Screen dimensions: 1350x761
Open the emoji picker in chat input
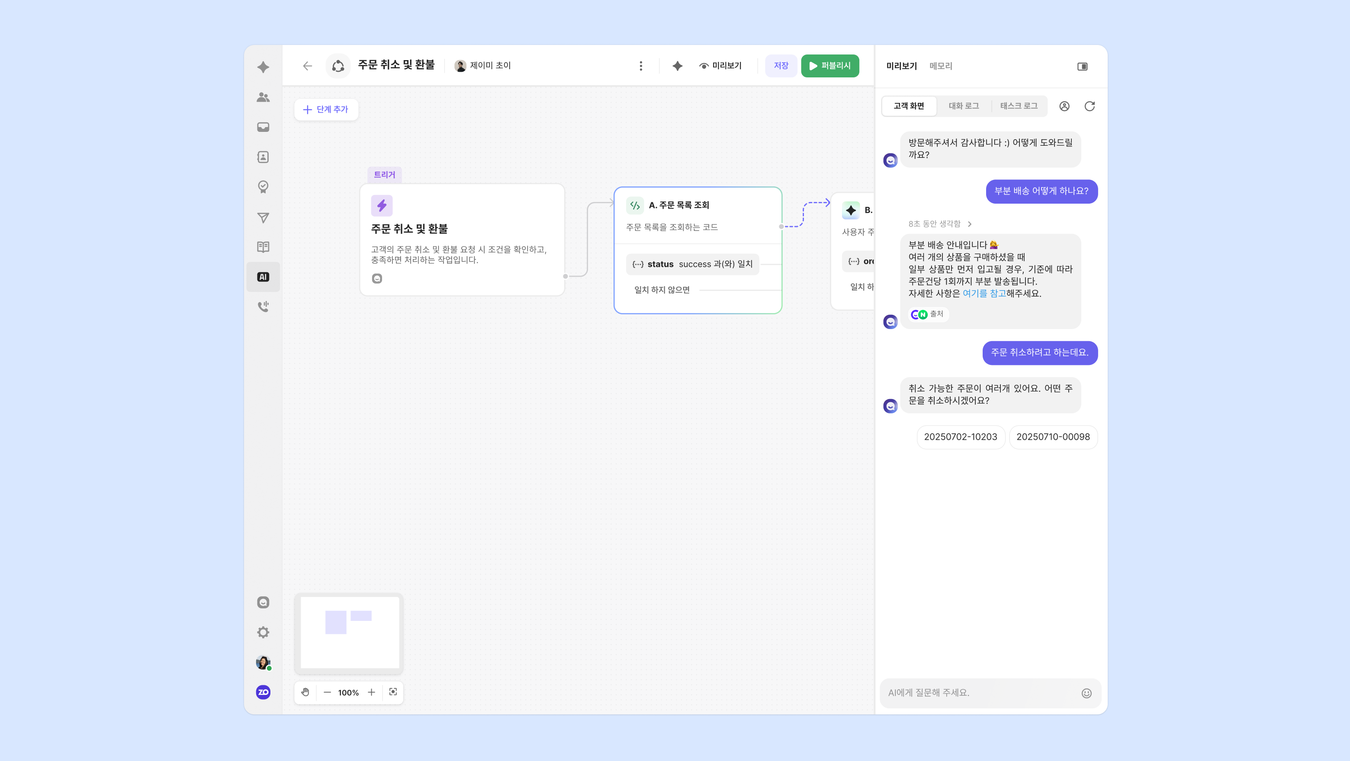(1086, 693)
